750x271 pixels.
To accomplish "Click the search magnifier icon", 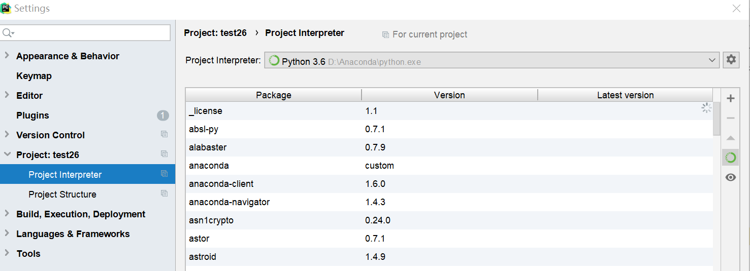I will click(x=8, y=33).
